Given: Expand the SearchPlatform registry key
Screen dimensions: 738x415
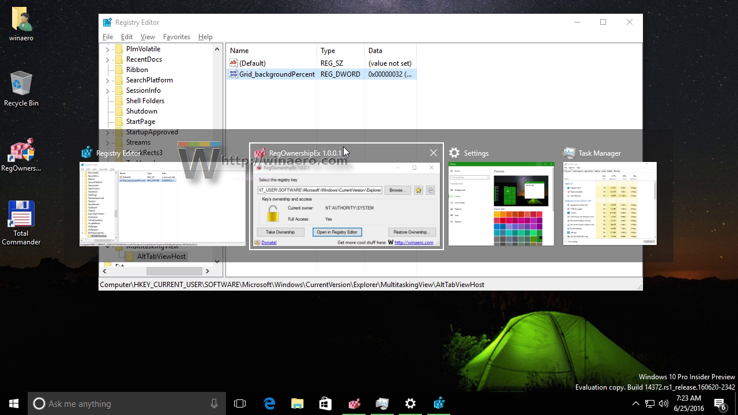Looking at the screenshot, I should [107, 80].
